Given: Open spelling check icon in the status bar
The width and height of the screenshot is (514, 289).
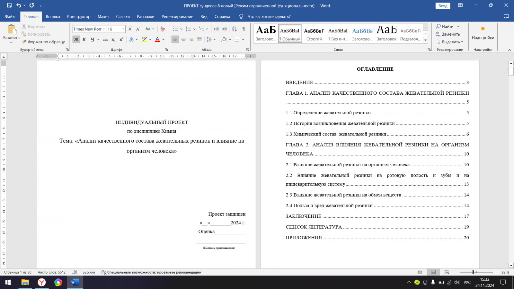Looking at the screenshot, I should point(74,272).
